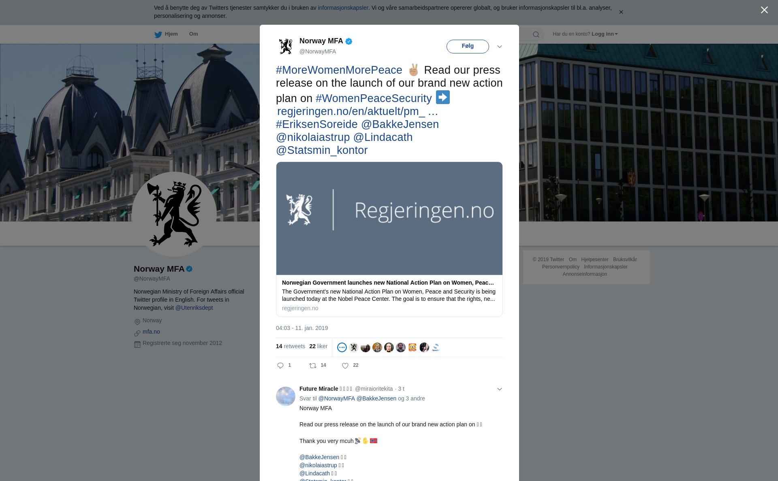Open the Om menu item
The image size is (778, 481).
coord(193,34)
